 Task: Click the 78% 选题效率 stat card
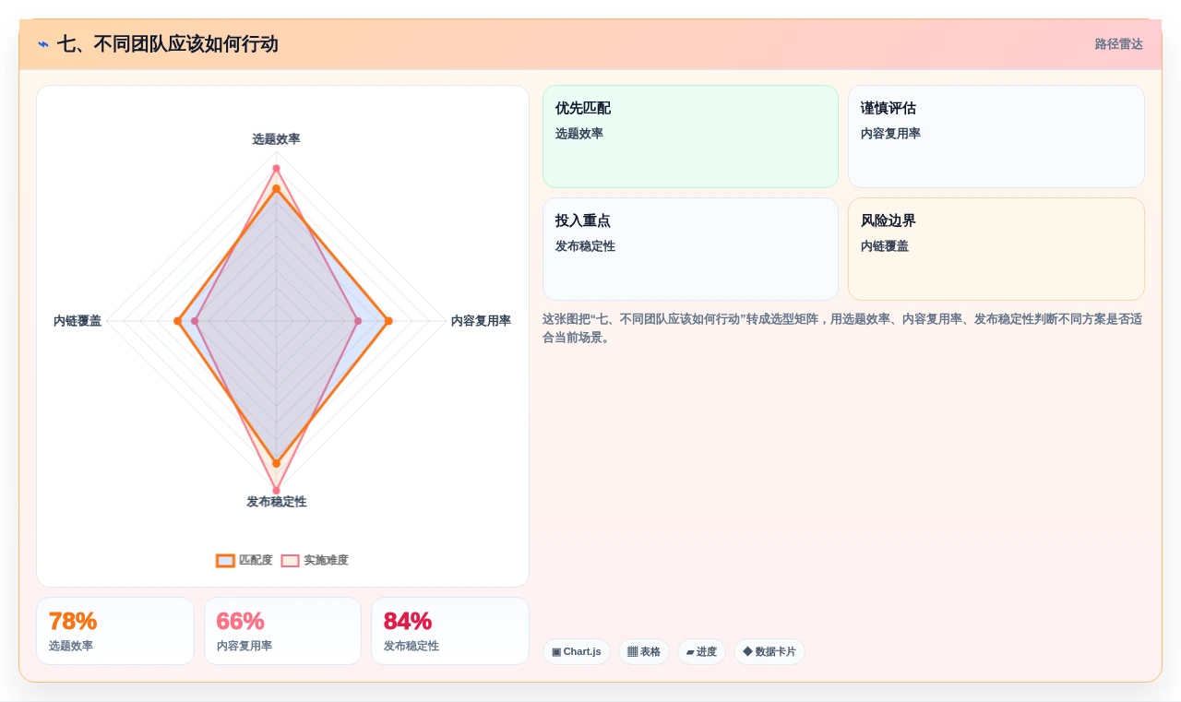[115, 631]
